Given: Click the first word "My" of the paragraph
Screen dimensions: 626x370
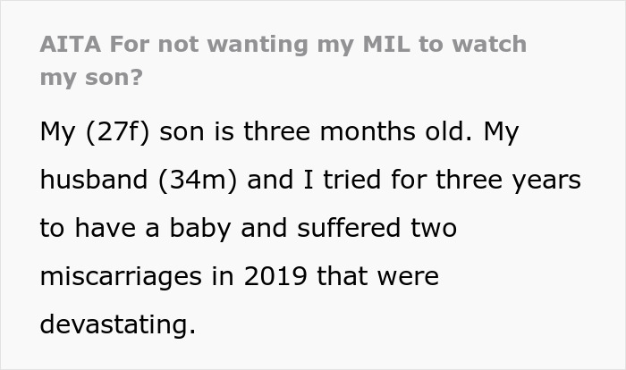Looking at the screenshot, I should click(x=56, y=133).
